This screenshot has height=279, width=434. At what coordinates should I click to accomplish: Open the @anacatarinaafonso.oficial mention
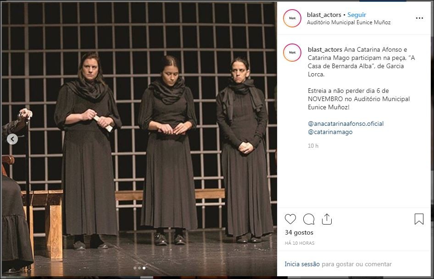pos(346,123)
